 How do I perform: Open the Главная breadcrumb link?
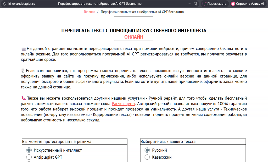coord(90,12)
